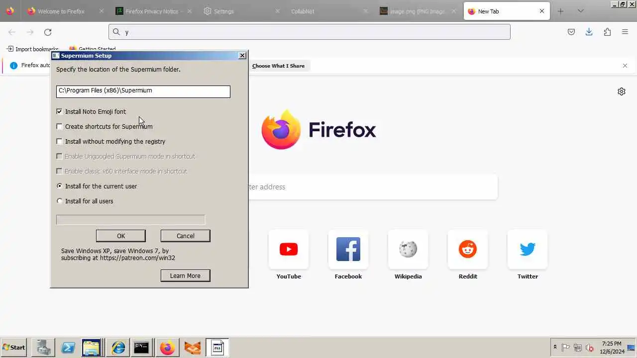Click OK in Supermium Setup
This screenshot has height=358, width=637.
[x=121, y=236]
